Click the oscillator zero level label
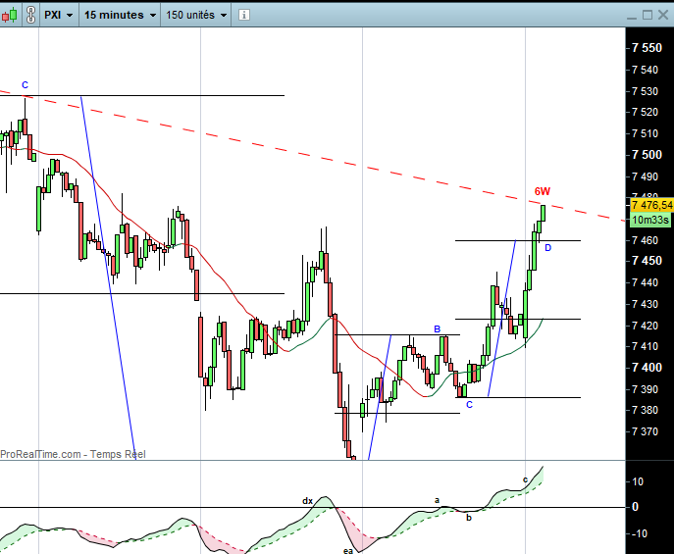The width and height of the screenshot is (674, 554). [x=635, y=507]
